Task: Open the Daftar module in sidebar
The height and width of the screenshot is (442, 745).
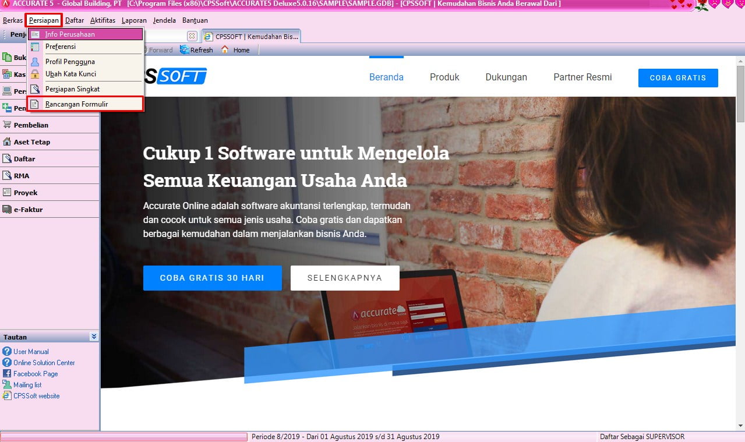Action: tap(50, 158)
